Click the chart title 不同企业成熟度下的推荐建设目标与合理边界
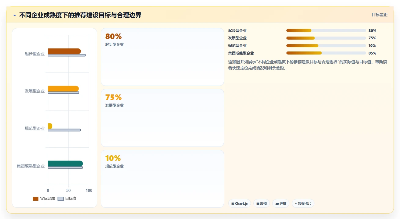This screenshot has width=400, height=219. point(80,15)
